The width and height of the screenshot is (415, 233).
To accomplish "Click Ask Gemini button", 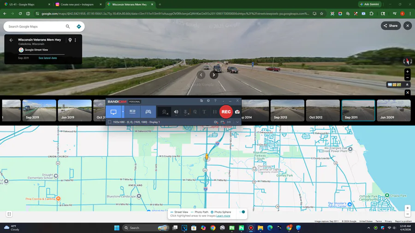I will 370,4.
